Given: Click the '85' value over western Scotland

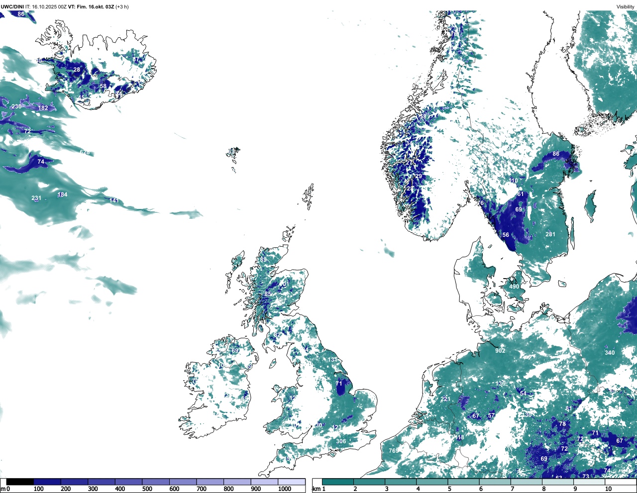Looking at the screenshot, I should 268,294.
